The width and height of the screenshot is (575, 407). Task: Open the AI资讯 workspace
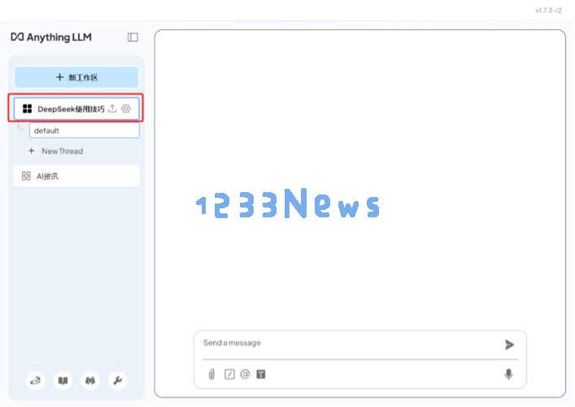76,176
